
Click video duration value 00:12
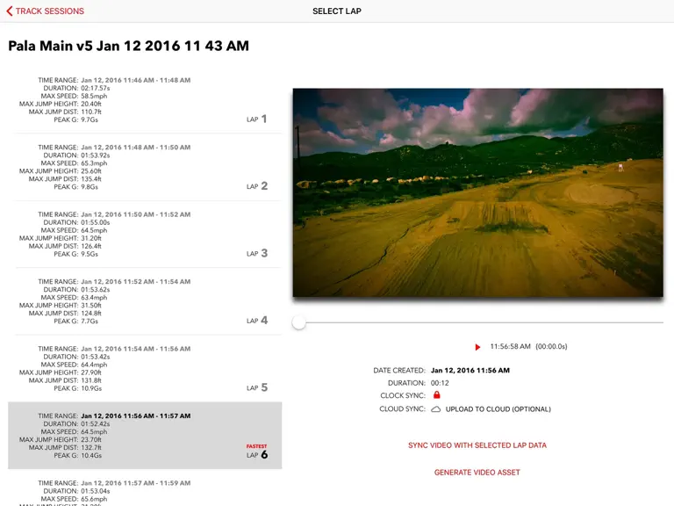[x=440, y=383]
